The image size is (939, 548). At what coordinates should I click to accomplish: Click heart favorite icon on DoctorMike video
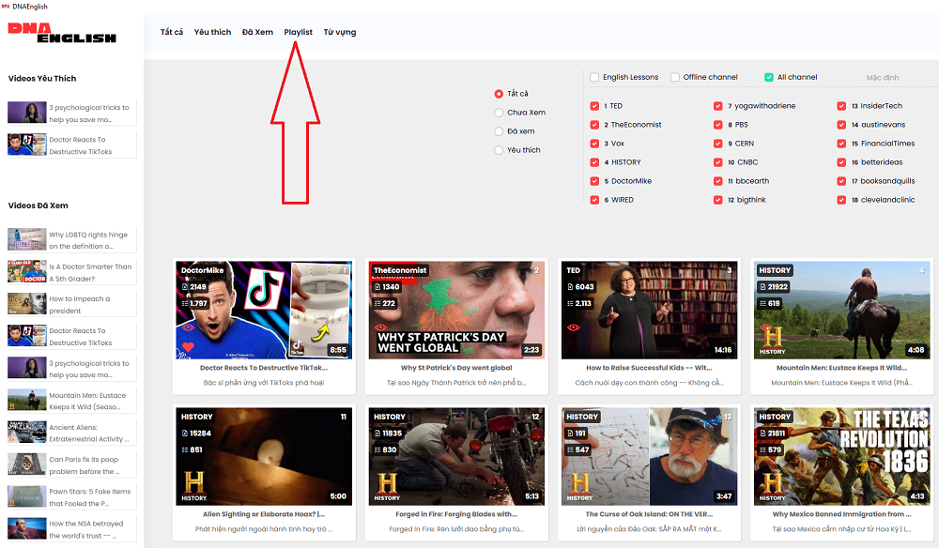(188, 346)
